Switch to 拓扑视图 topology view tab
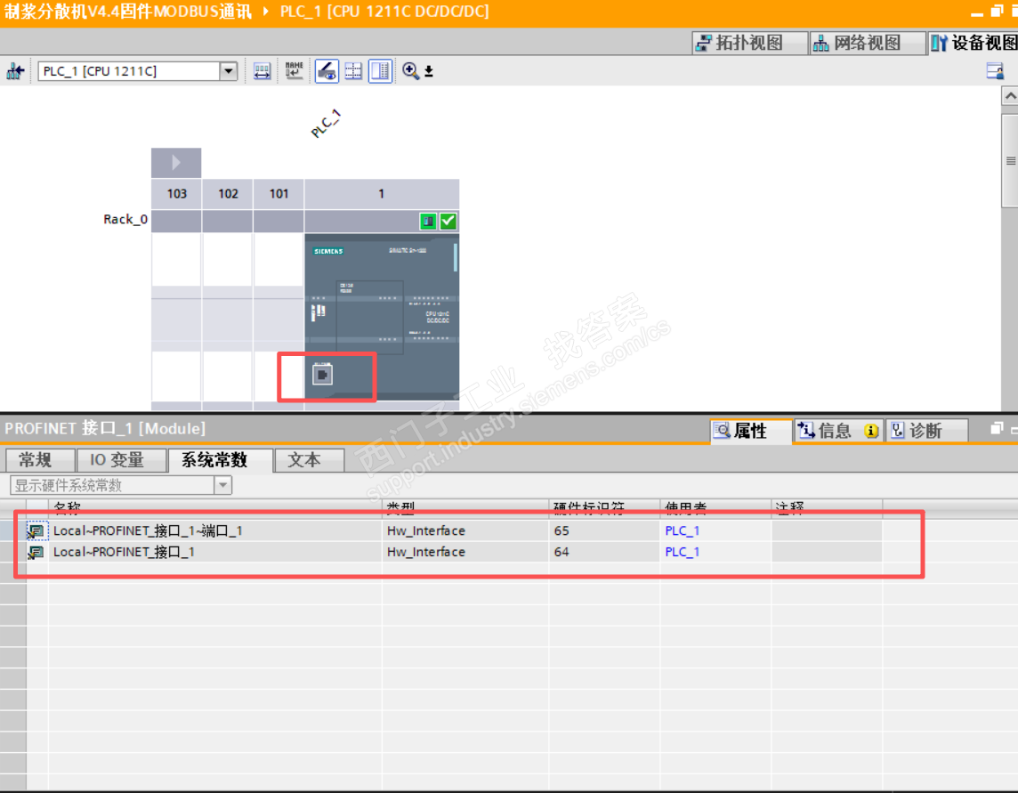Image resolution: width=1018 pixels, height=793 pixels. (749, 43)
